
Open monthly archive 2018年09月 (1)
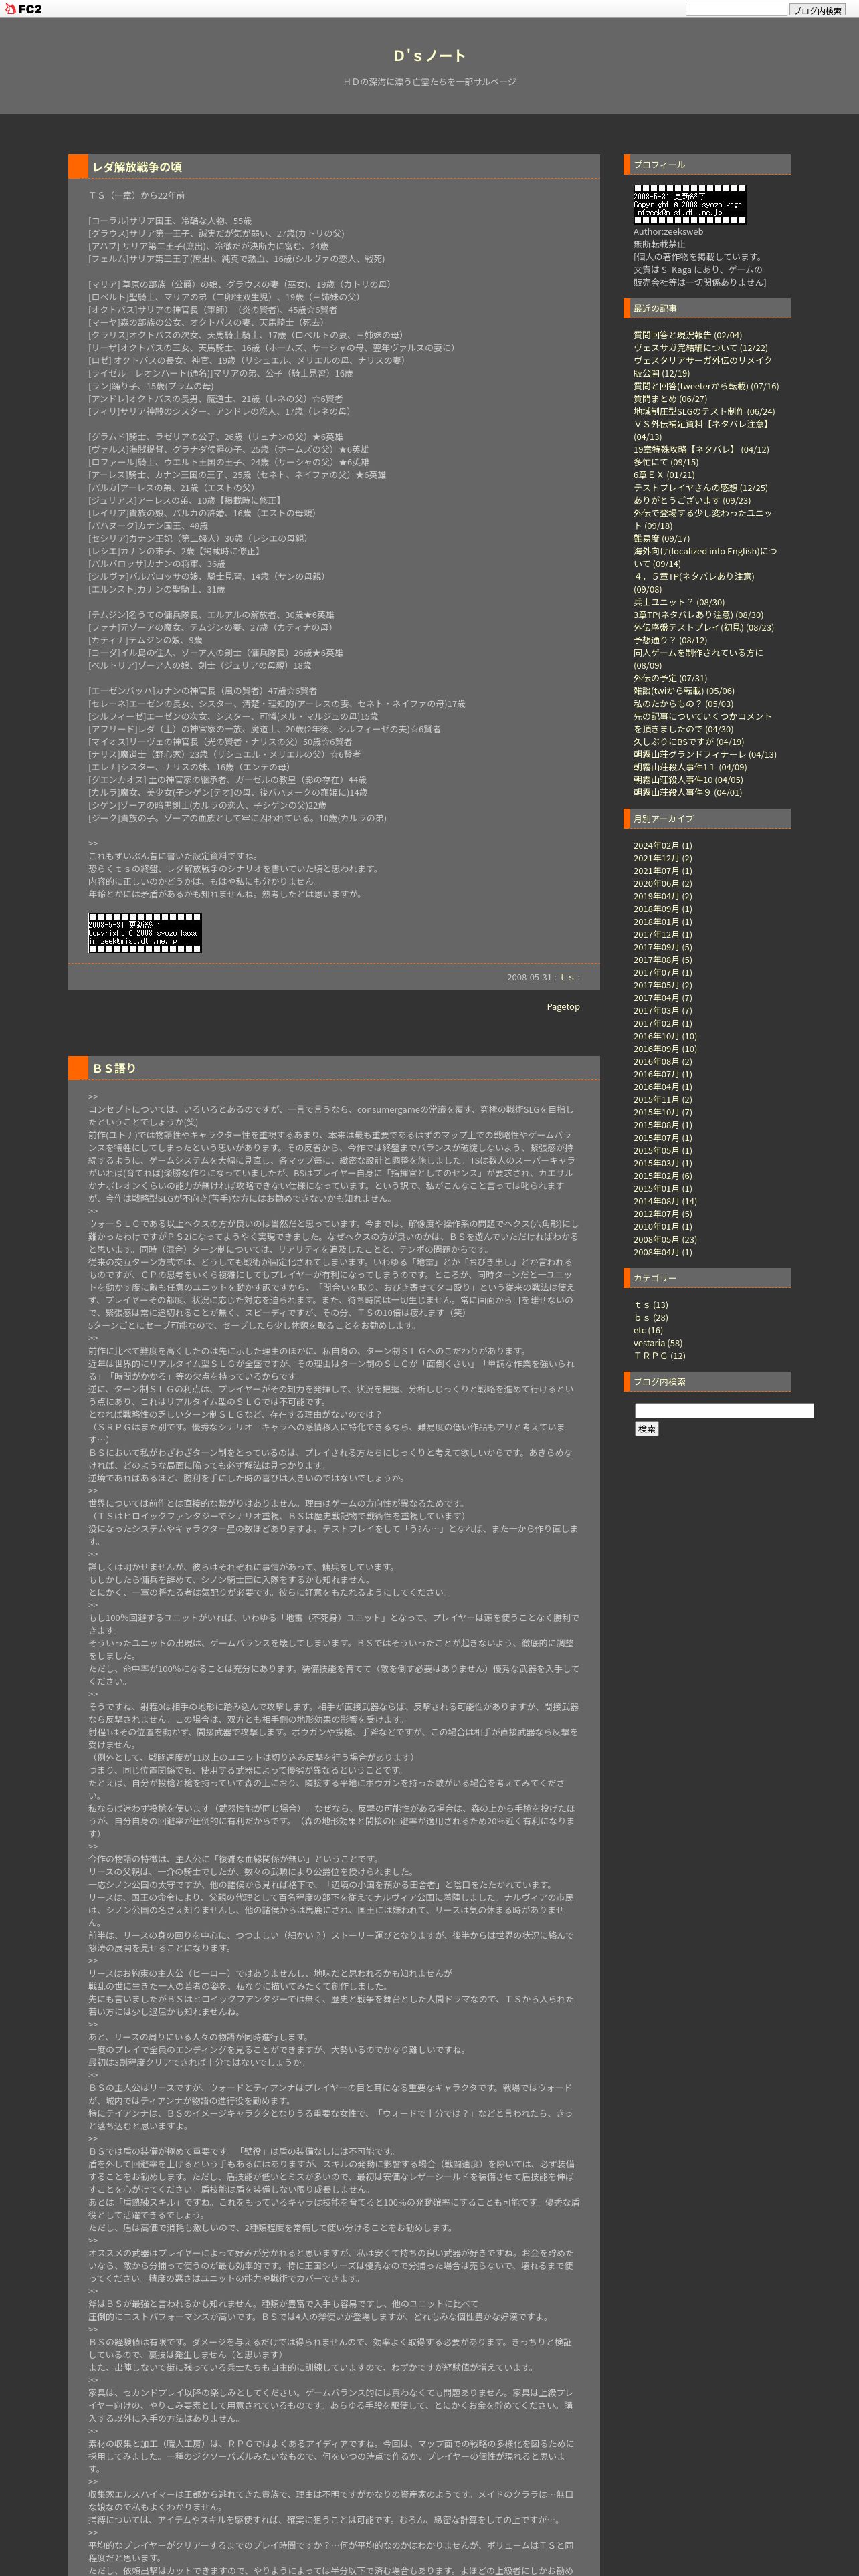point(662,910)
